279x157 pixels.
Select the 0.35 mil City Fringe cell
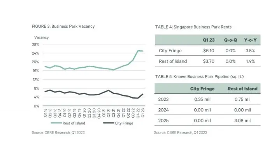pyautogui.click(x=202, y=99)
